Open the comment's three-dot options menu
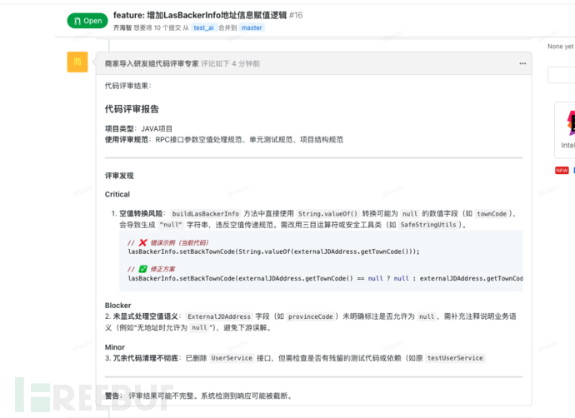The width and height of the screenshot is (575, 418). coord(522,63)
